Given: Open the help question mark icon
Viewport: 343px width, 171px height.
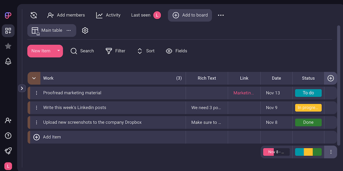Looking at the screenshot, I should pos(8,136).
